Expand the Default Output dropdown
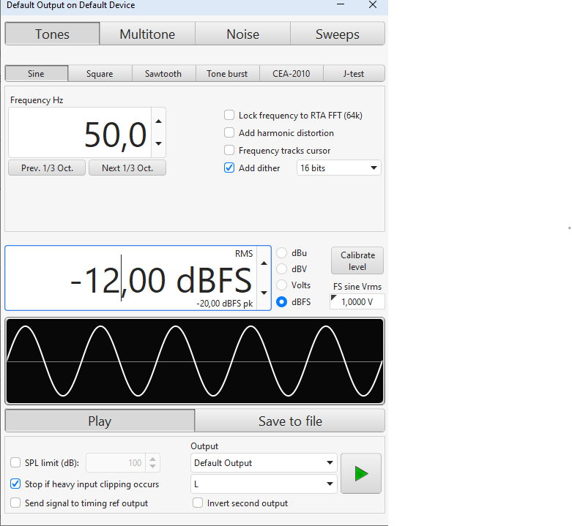The image size is (572, 526). [x=264, y=463]
